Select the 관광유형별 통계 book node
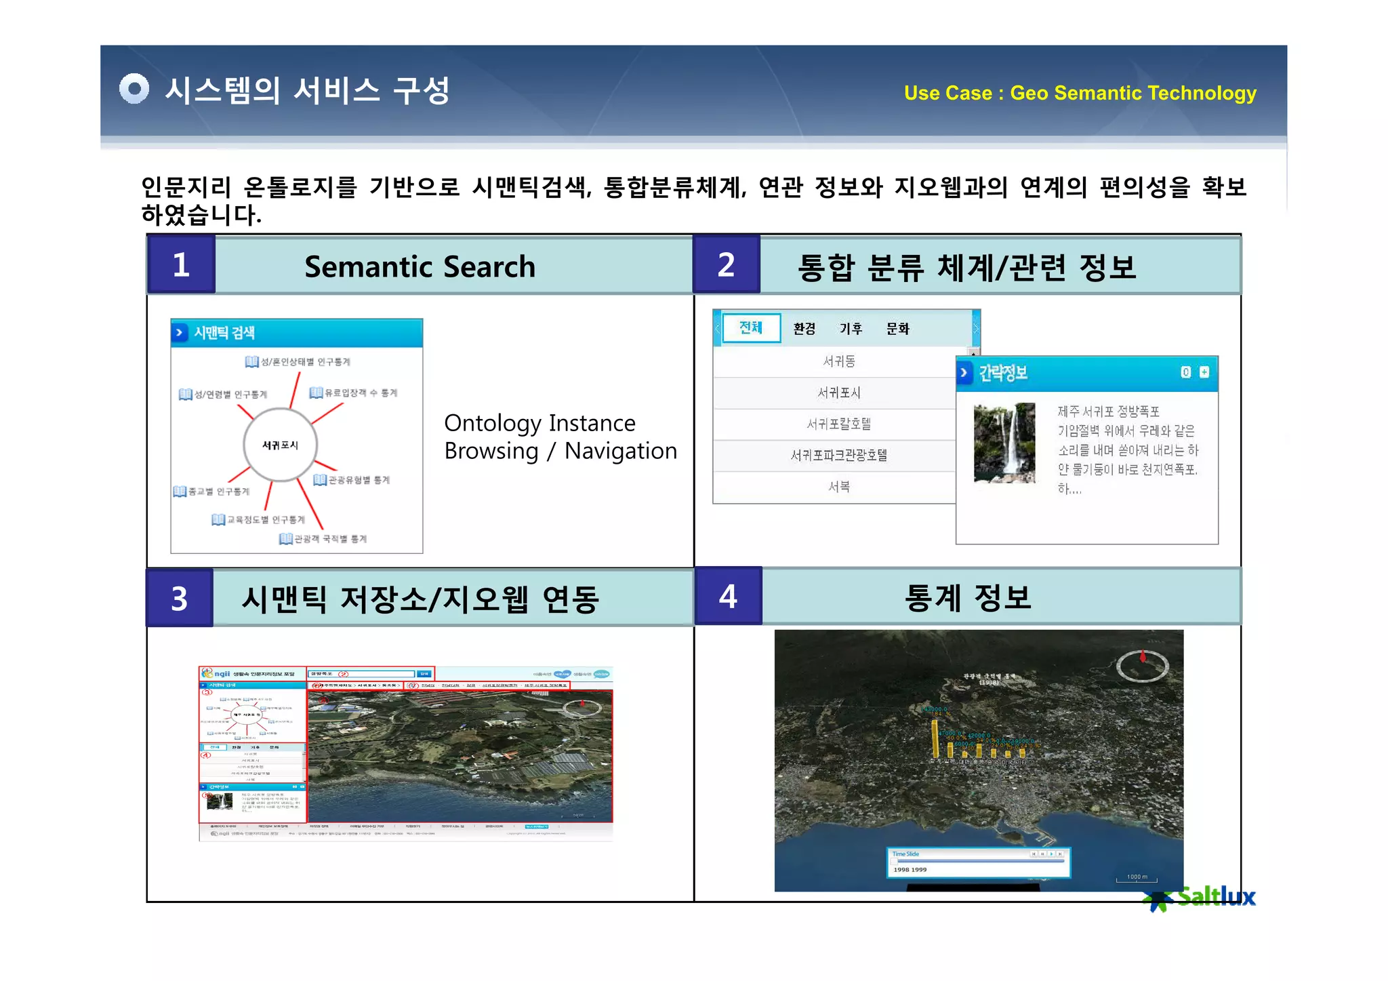This screenshot has width=1388, height=981. pyautogui.click(x=352, y=480)
